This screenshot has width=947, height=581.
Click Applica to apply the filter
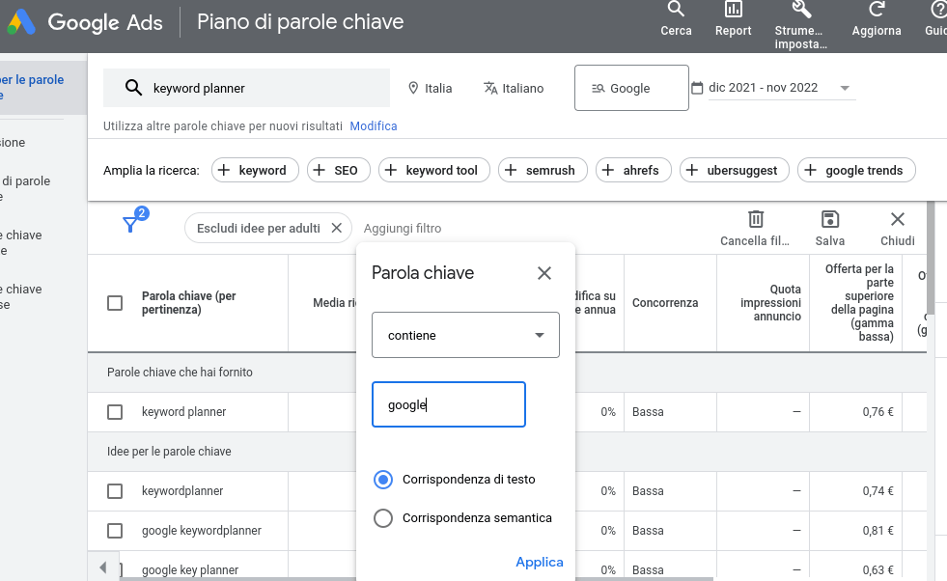tap(540, 563)
